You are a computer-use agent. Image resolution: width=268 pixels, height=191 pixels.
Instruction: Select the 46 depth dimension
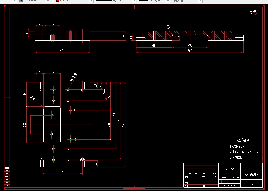point(177,37)
